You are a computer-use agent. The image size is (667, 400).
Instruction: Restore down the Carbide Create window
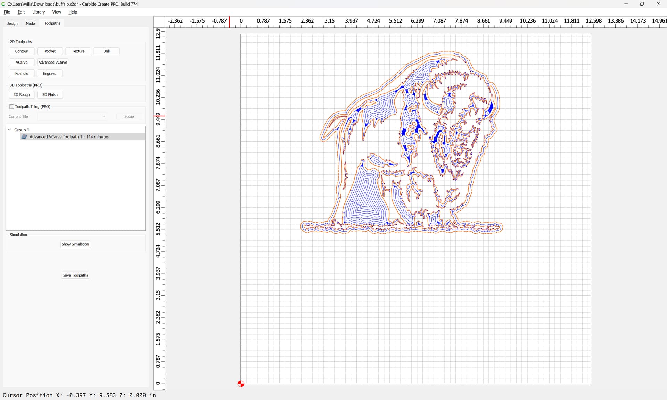point(642,4)
